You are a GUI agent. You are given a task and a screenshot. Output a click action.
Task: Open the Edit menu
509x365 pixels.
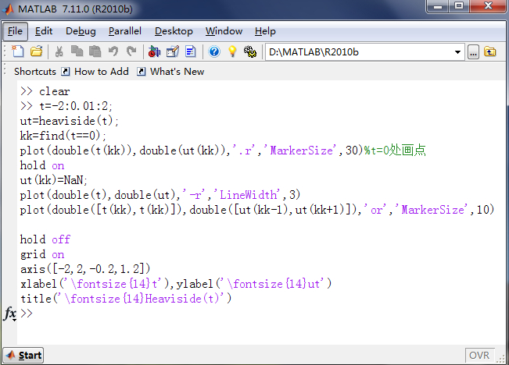pos(44,31)
